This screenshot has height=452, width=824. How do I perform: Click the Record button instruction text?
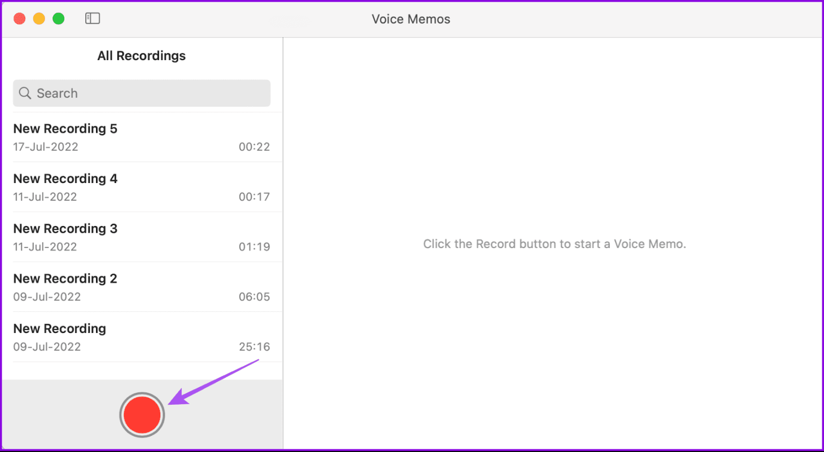click(x=555, y=244)
